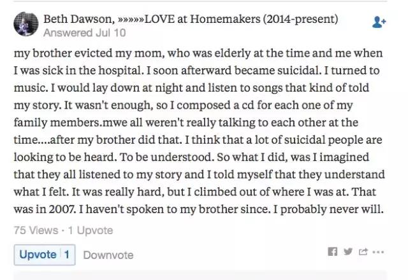This screenshot has width=408, height=280.
Task: Click the upvote count number in button
Action: pos(67,255)
